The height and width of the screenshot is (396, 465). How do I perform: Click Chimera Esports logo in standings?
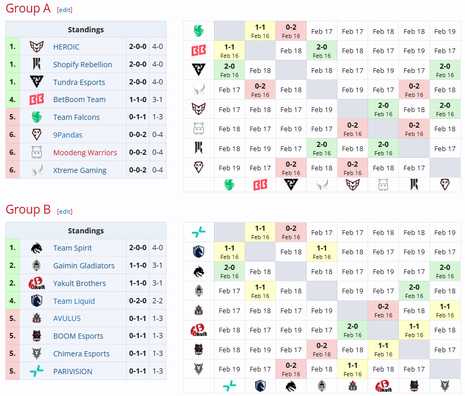37,354
